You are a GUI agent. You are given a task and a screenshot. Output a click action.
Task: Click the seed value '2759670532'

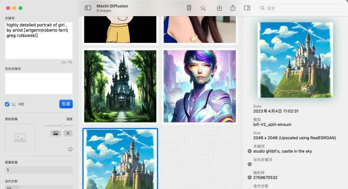pyautogui.click(x=265, y=177)
